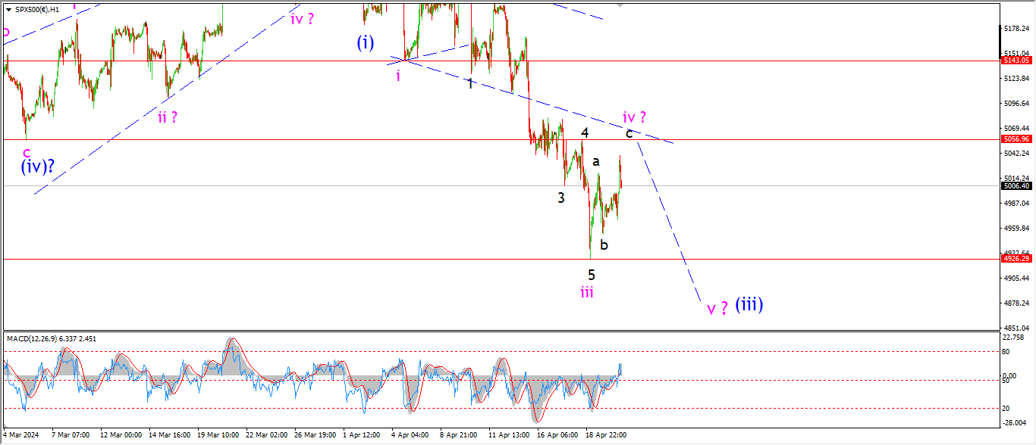Click the magenta 'ii ?' wave label
This screenshot has height=445, width=1036.
[168, 117]
